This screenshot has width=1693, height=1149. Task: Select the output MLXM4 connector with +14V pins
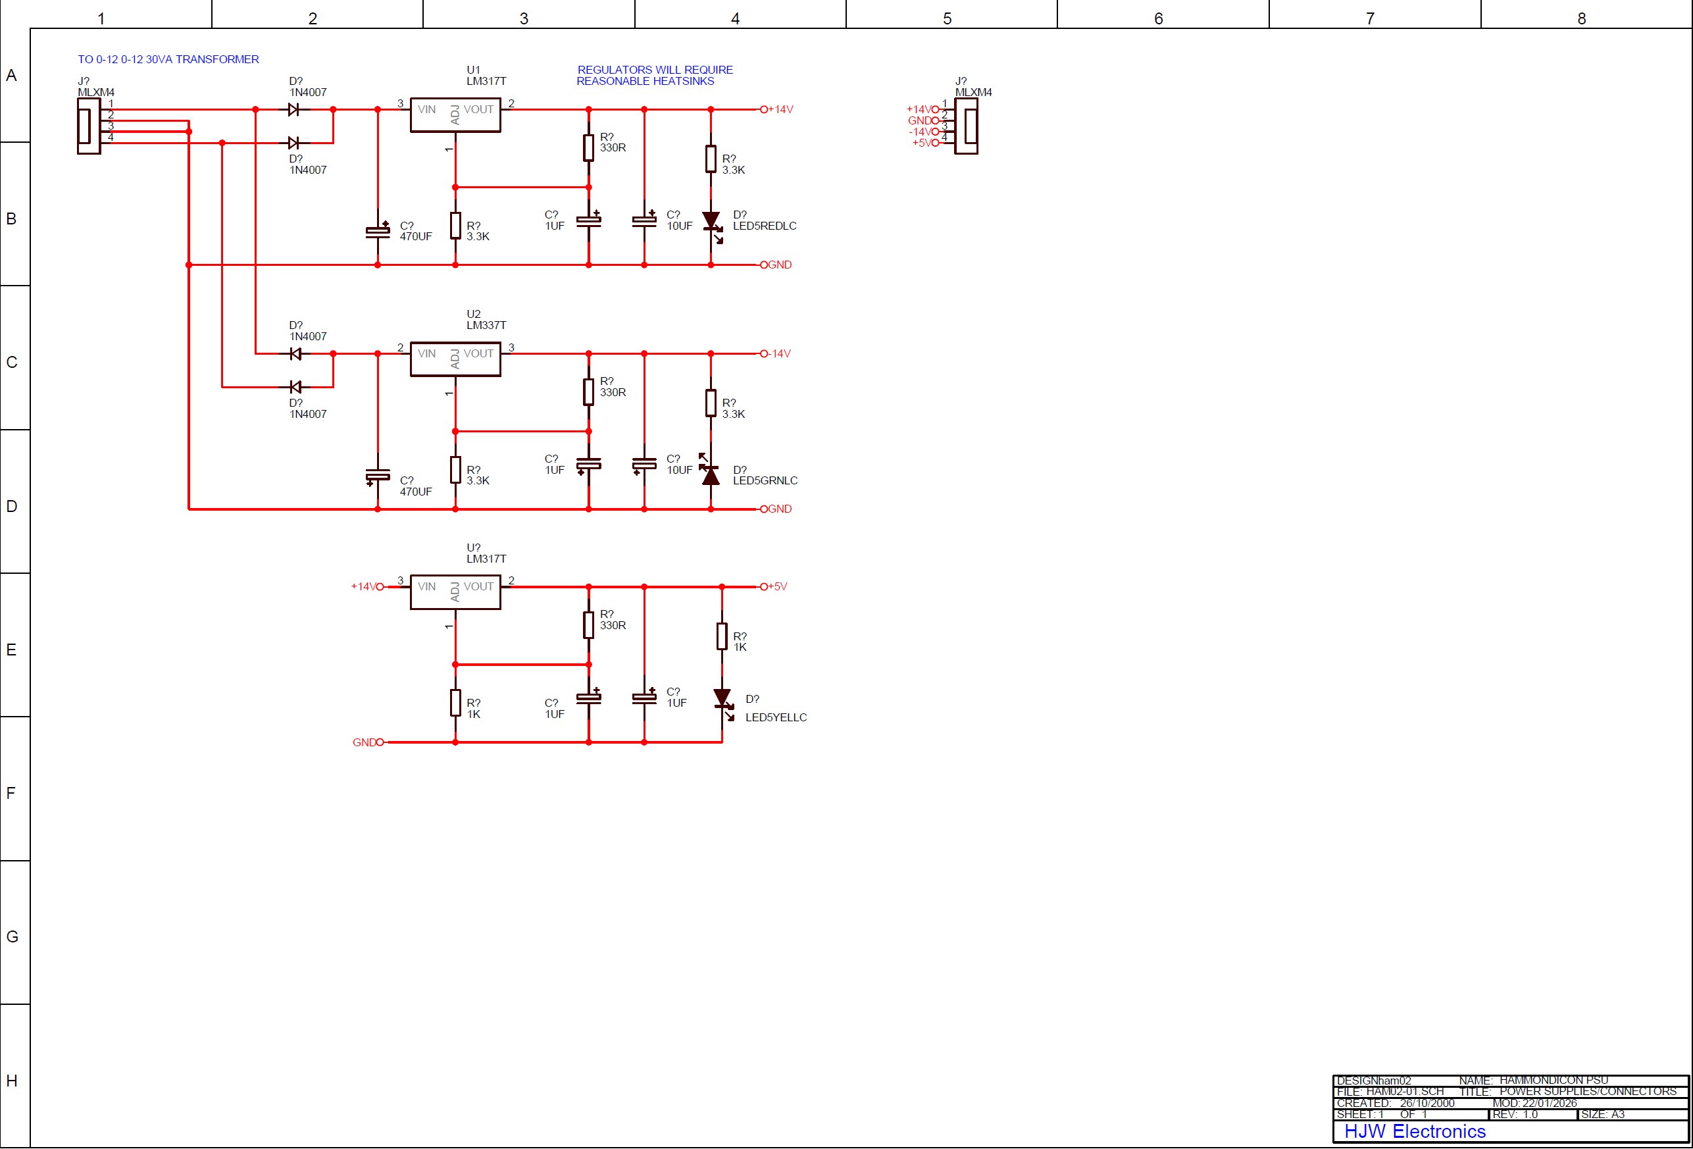coord(967,126)
